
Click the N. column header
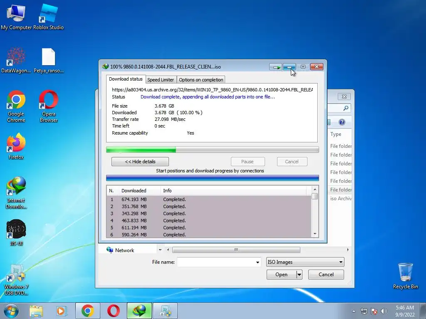tap(113, 191)
